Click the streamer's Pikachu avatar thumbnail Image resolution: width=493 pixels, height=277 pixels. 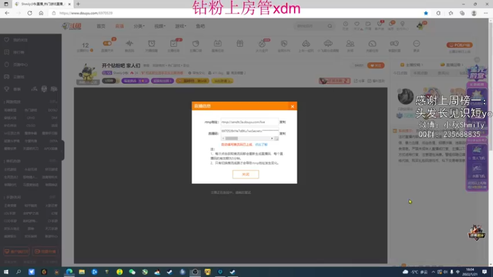tap(88, 73)
